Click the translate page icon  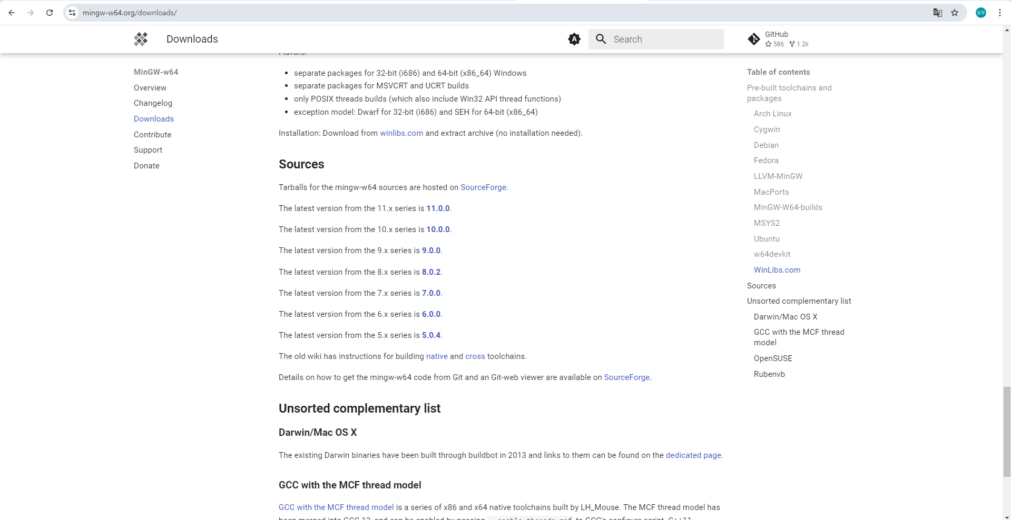[x=938, y=13]
